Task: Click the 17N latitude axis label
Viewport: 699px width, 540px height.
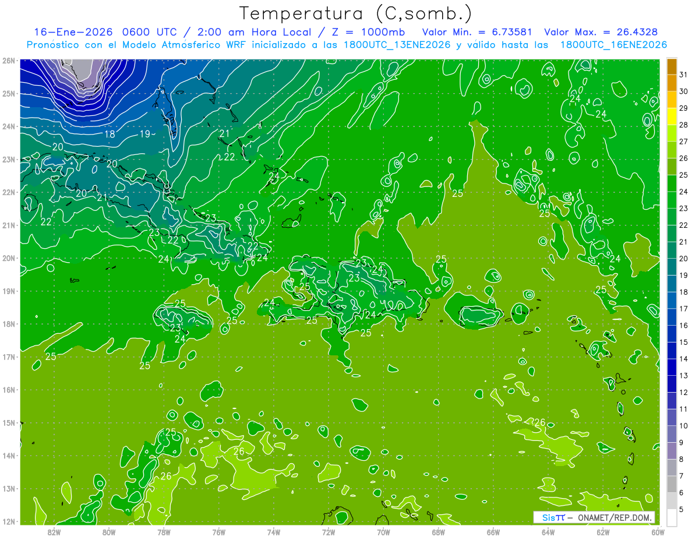Action: (9, 357)
